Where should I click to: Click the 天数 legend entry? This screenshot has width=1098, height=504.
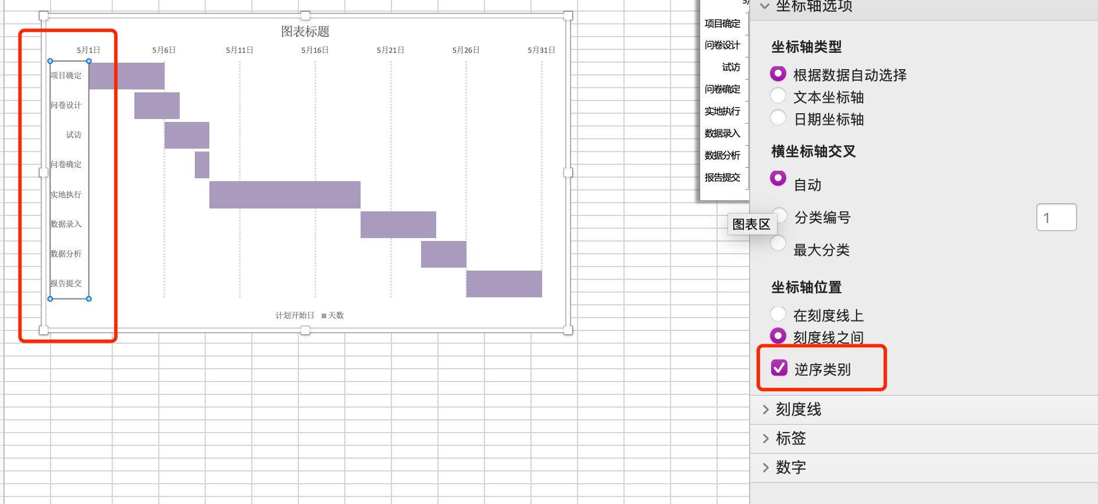point(333,315)
